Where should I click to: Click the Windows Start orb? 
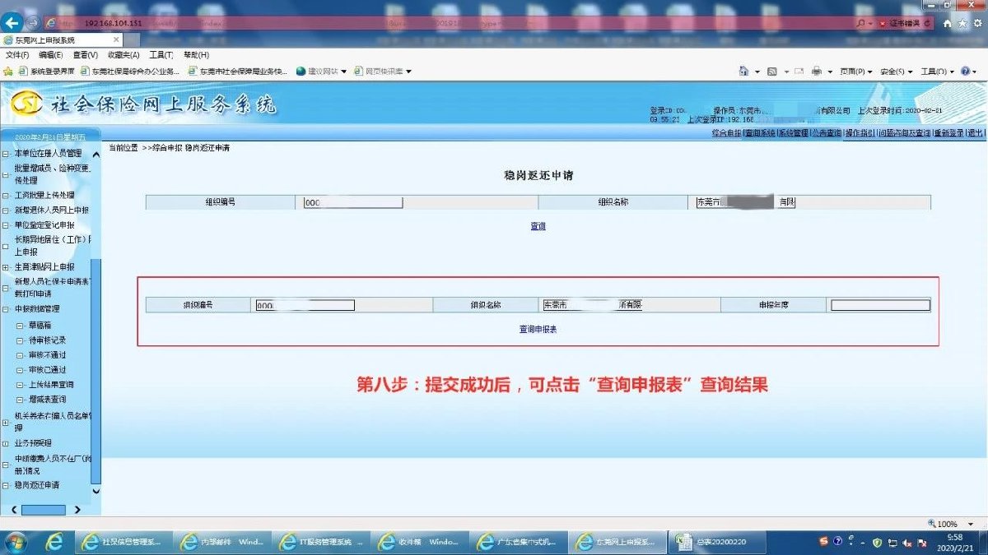(16, 542)
